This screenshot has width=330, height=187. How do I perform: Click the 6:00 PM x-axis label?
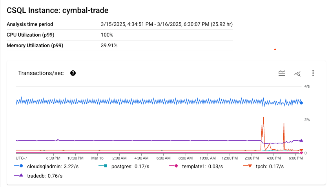pyautogui.click(x=296, y=158)
